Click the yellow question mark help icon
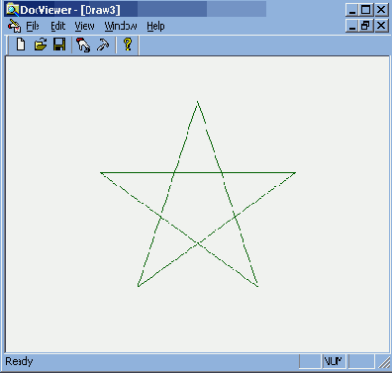The image size is (392, 373). coord(128,45)
